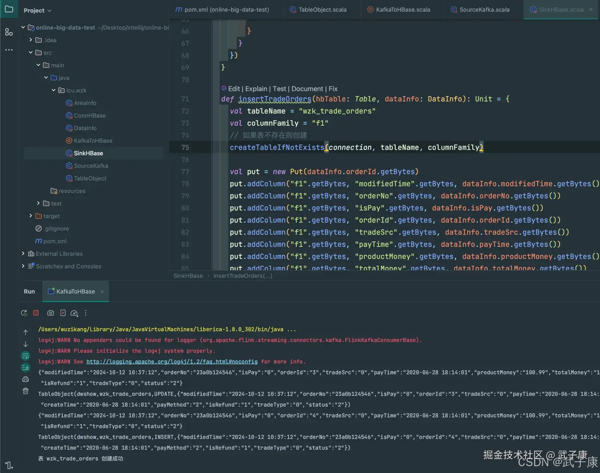This screenshot has width=600, height=473.
Task: Expand External Libraries node
Action: click(x=23, y=254)
